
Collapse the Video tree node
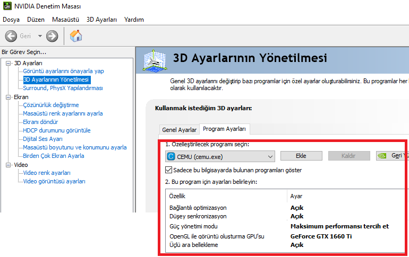[8, 165]
